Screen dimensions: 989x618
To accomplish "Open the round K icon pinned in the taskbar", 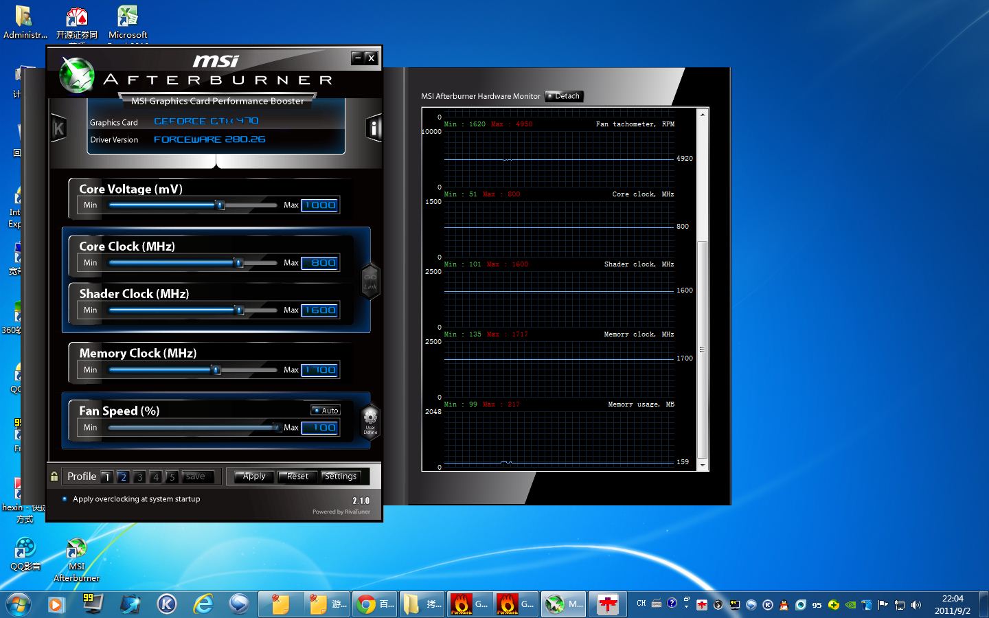I will (x=166, y=604).
